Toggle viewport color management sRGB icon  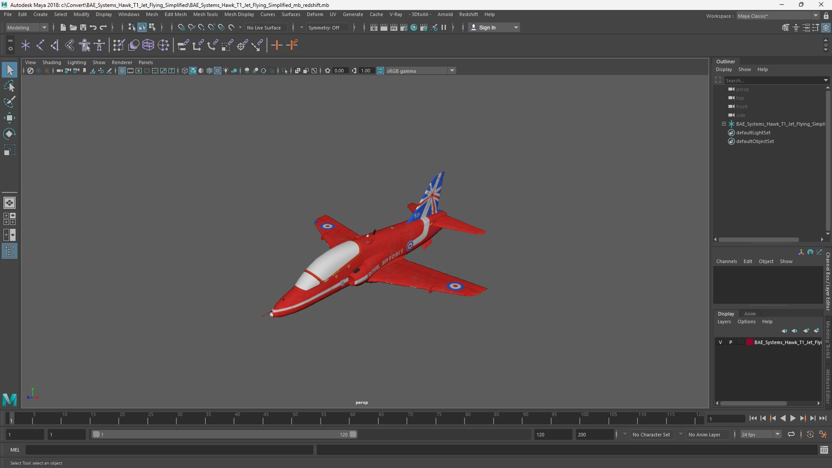coord(380,71)
